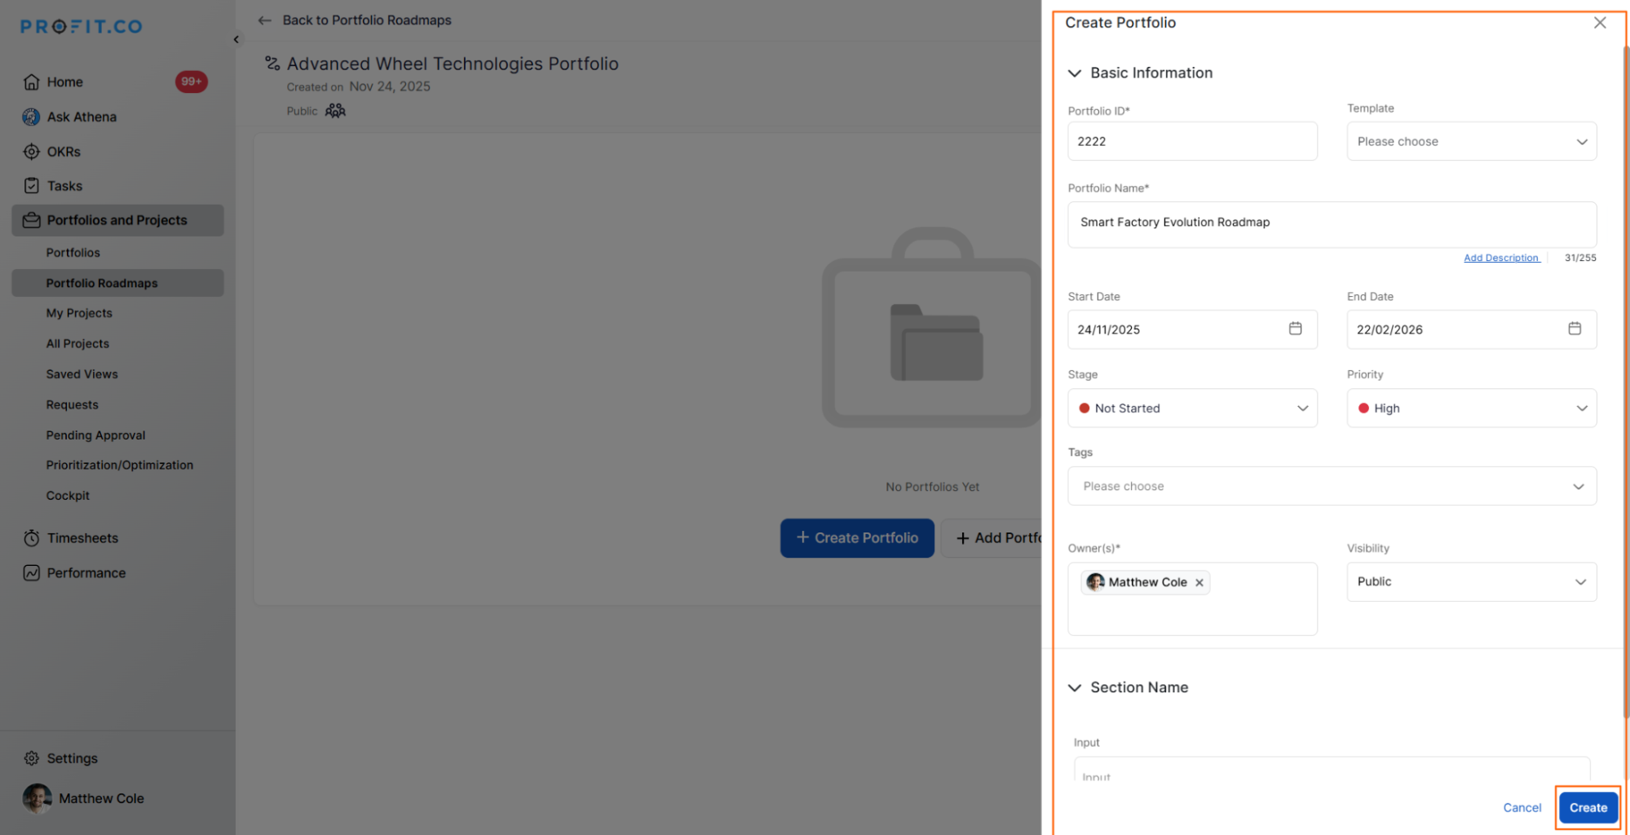Collapse the Section Name section
Image resolution: width=1630 pixels, height=835 pixels.
(1075, 688)
